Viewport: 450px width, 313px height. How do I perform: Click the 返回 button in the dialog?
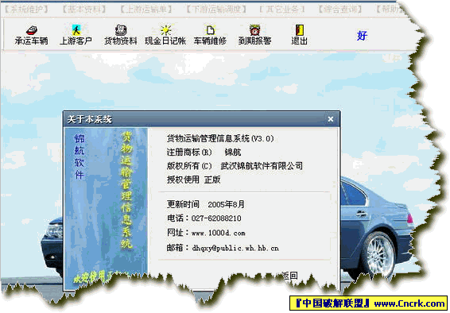(x=289, y=276)
